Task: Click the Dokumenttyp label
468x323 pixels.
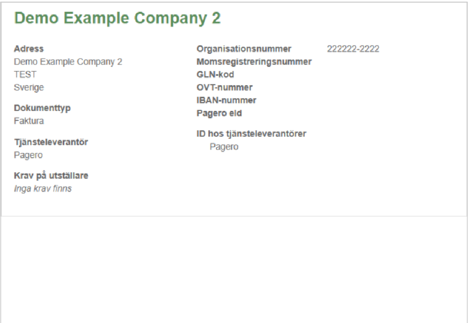Action: click(42, 108)
